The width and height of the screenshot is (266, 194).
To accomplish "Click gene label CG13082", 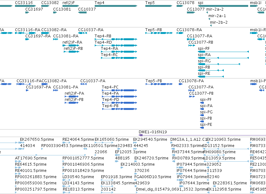I will (50, 3).
